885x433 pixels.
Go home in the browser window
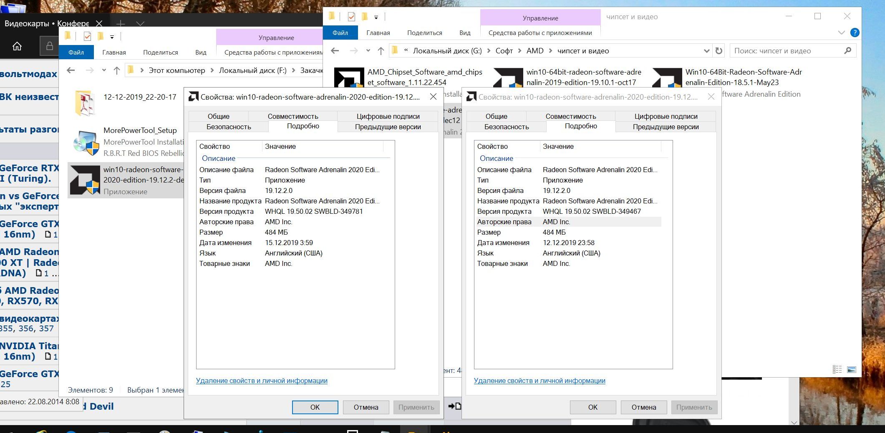(17, 46)
